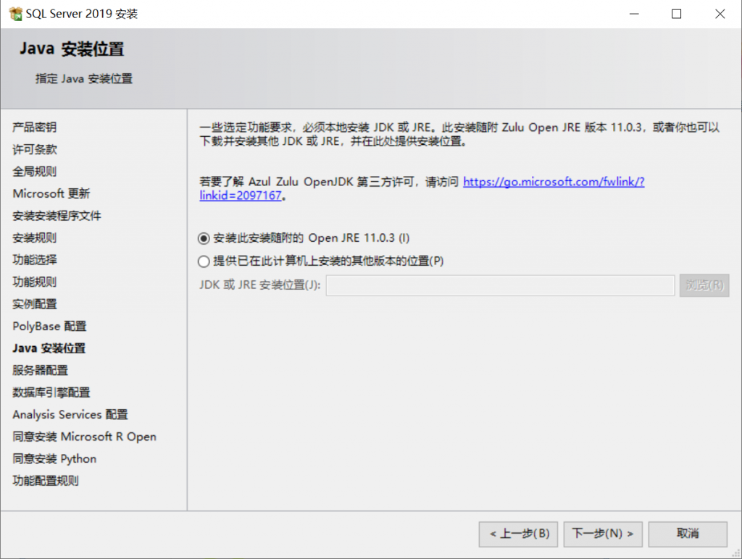This screenshot has width=742, height=559.
Task: Click the JDK or JRE install location field
Action: coord(500,285)
